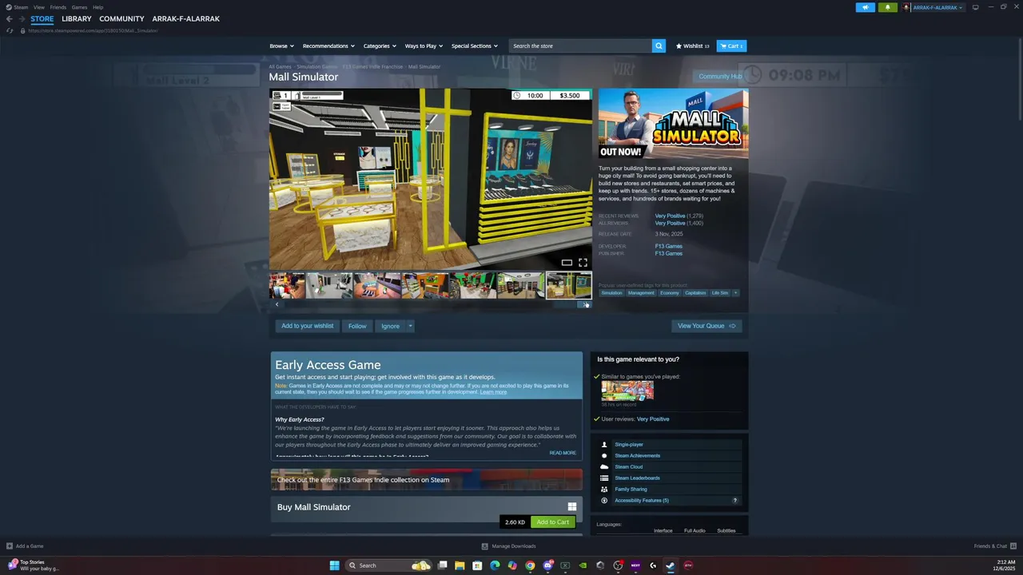Click the plus button after the Life Sim tag

pyautogui.click(x=735, y=293)
